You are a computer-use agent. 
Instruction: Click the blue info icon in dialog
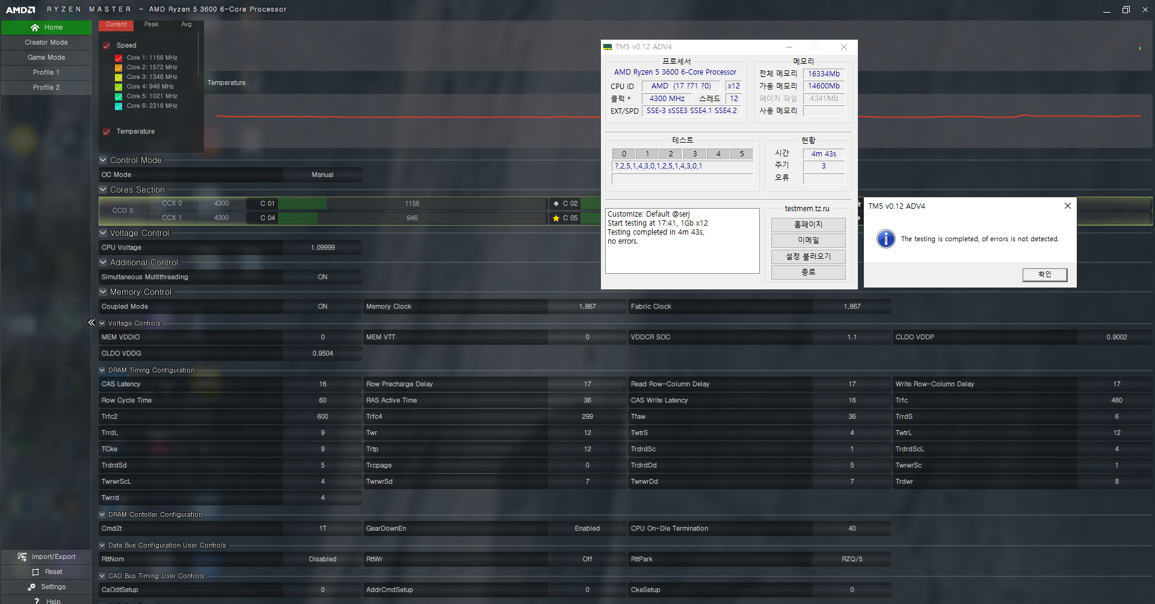[x=885, y=239]
